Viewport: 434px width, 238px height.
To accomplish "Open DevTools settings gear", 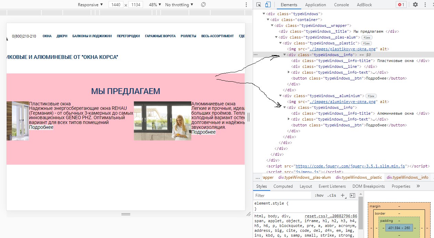I will [x=415, y=4].
